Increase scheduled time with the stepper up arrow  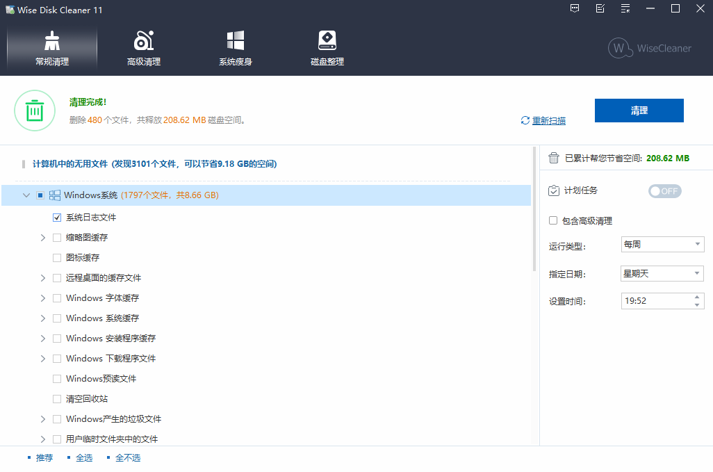click(698, 298)
